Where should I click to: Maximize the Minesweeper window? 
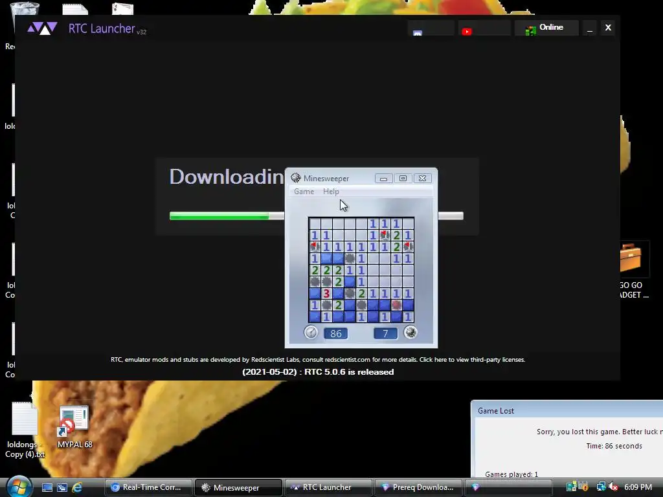pos(403,179)
